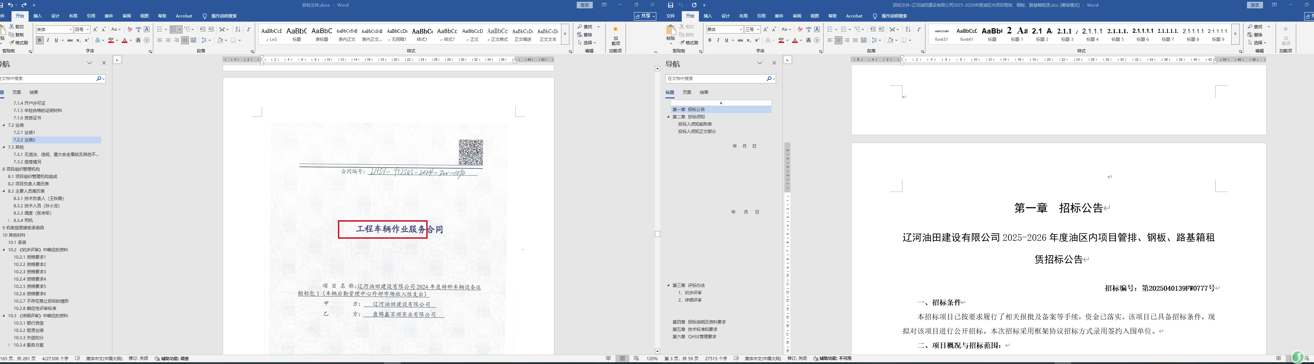
Task: Clear all formatting in the 投标文件 window
Action: [x=130, y=30]
